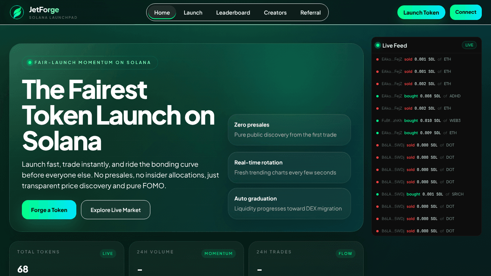Click the feed row bought 0.001 SOL of SRICH

(426, 194)
